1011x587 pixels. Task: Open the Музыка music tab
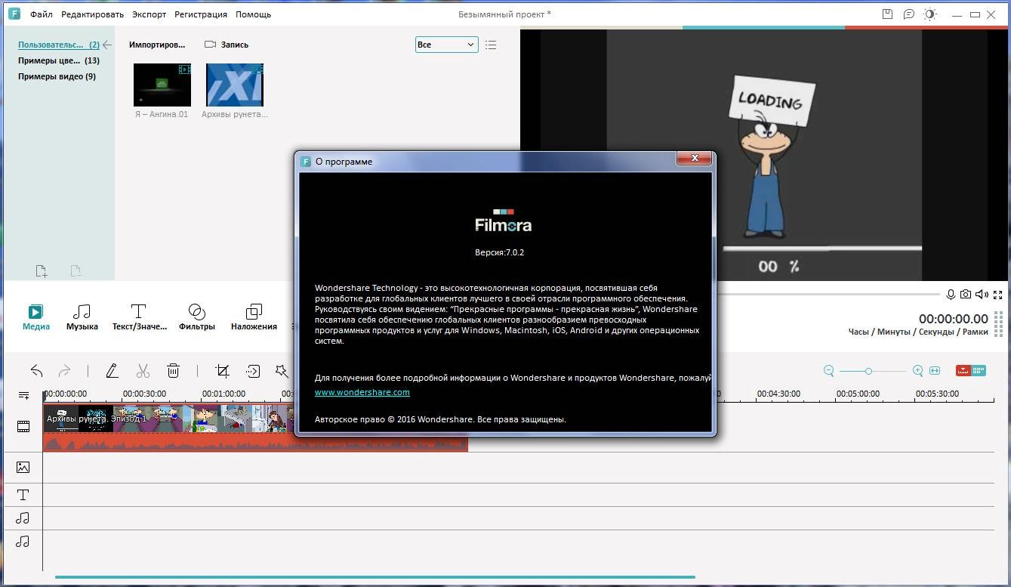click(82, 317)
